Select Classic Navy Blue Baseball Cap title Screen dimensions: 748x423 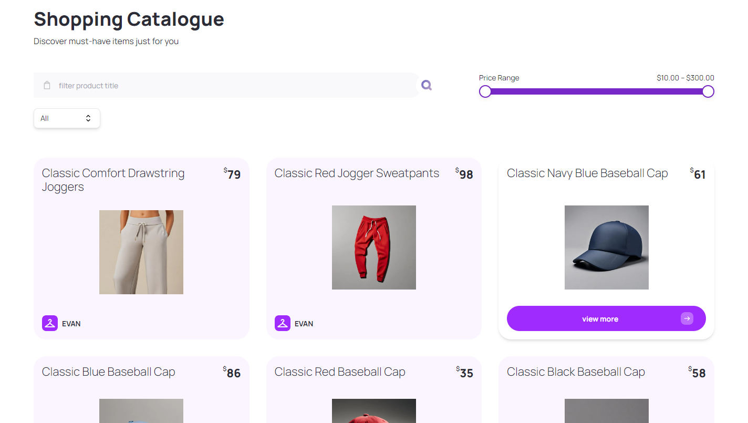[x=587, y=173]
